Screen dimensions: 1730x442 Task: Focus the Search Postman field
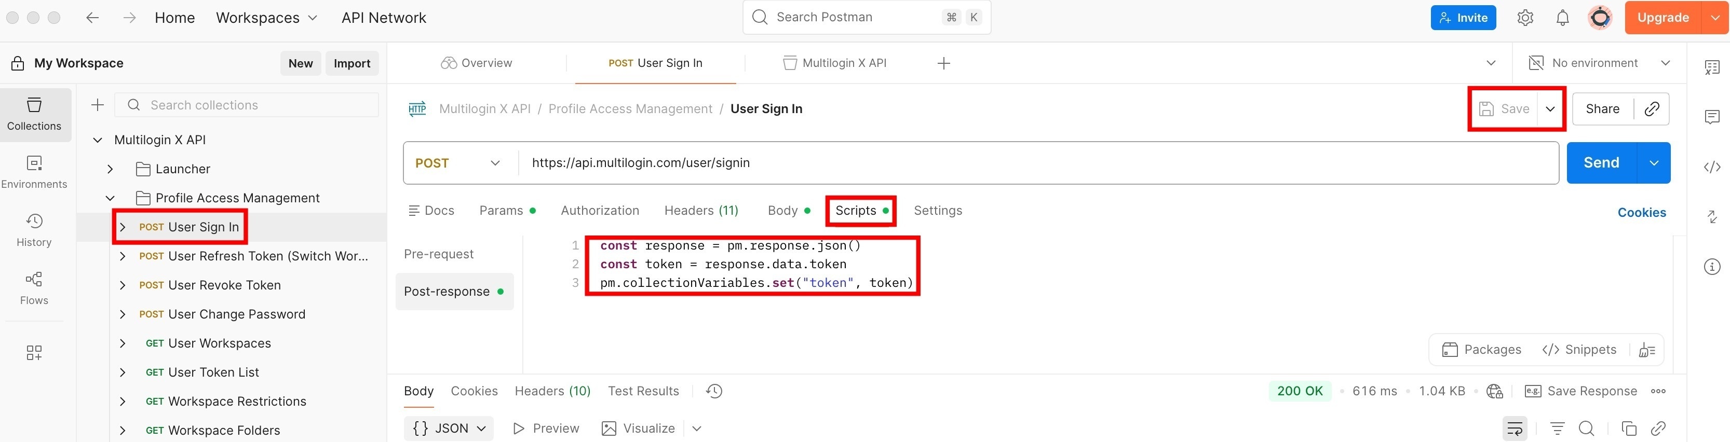(867, 18)
